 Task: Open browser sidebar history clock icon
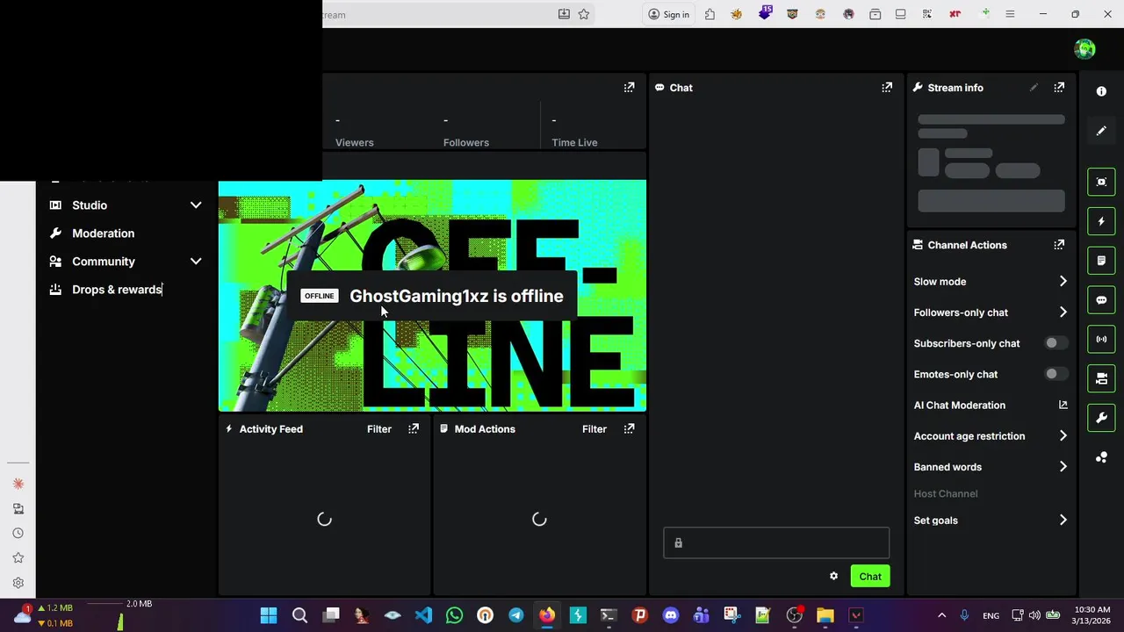(x=18, y=533)
